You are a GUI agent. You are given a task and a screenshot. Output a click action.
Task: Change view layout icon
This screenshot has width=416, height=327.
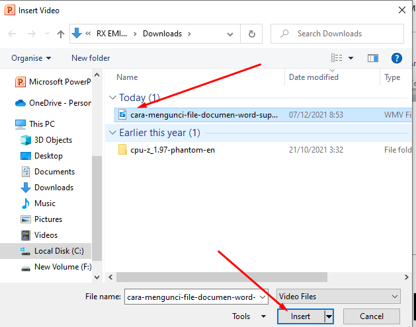[x=336, y=58]
